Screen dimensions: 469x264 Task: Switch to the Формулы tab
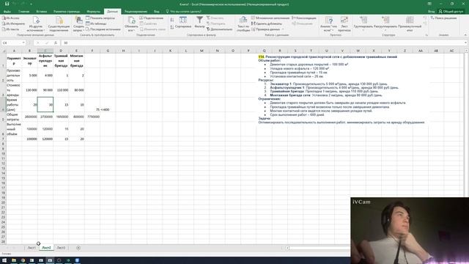93,12
